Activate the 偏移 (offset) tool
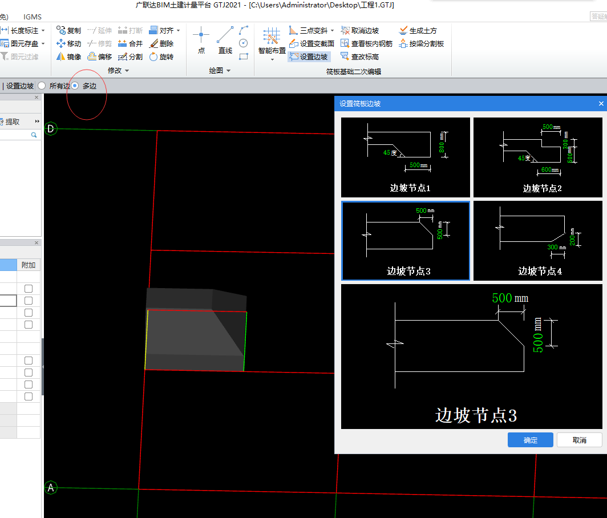This screenshot has height=518, width=607. pos(99,57)
